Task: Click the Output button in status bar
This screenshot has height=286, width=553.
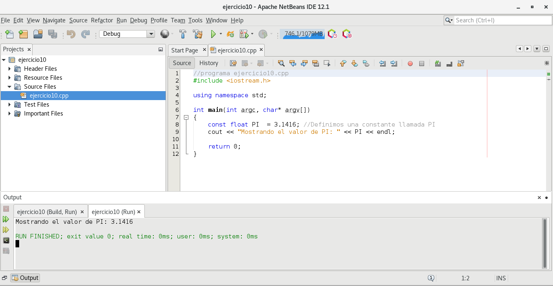Action: (x=25, y=278)
